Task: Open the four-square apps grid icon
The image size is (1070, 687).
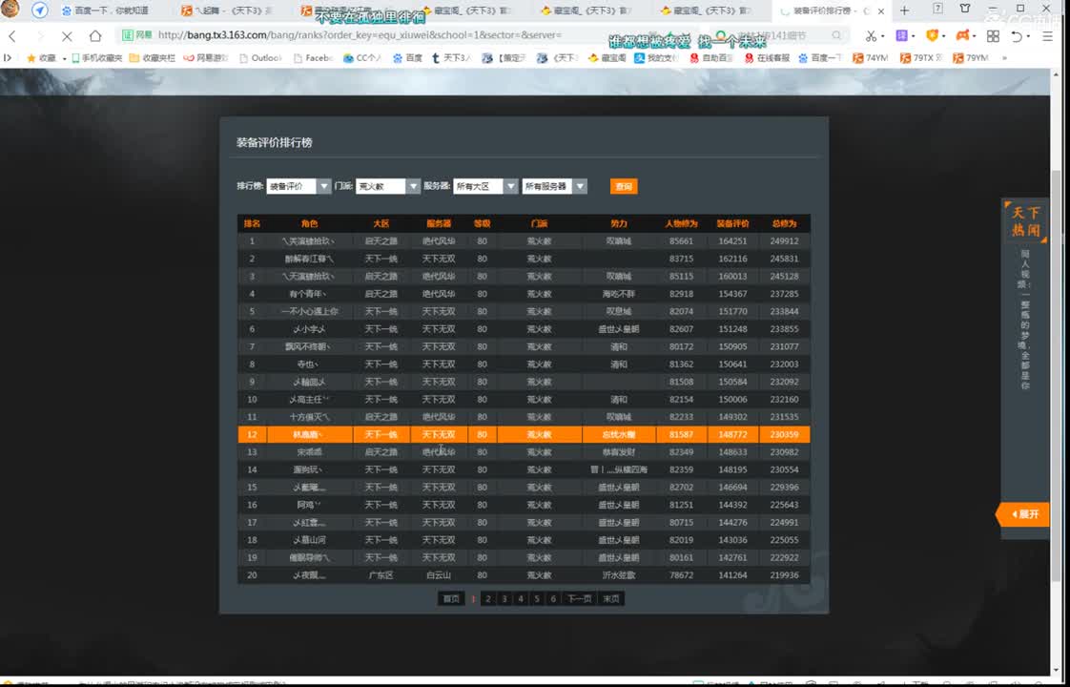Action: tap(993, 36)
